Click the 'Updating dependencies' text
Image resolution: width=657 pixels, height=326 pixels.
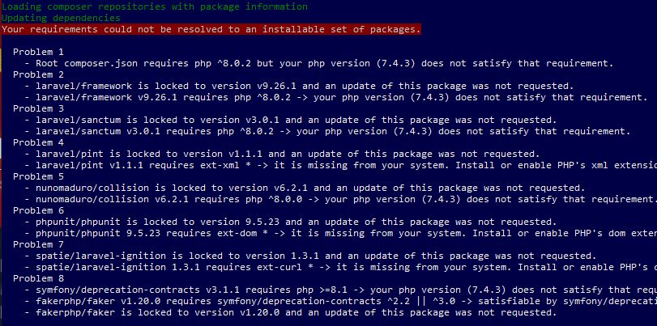click(62, 18)
